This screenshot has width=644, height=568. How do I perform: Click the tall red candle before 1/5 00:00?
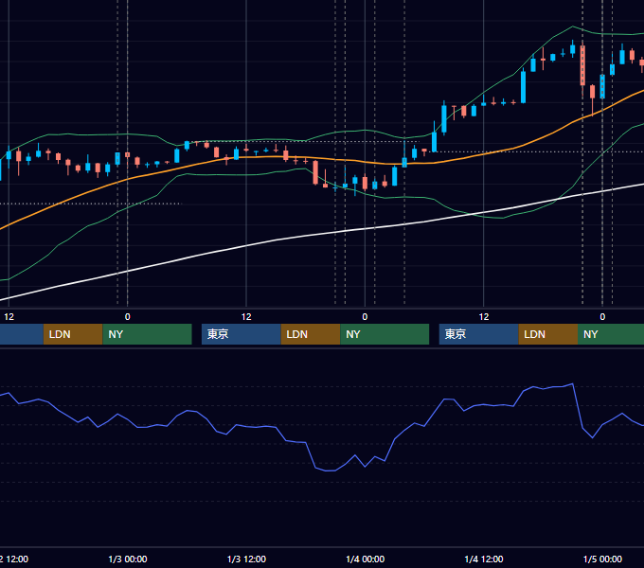(582, 64)
